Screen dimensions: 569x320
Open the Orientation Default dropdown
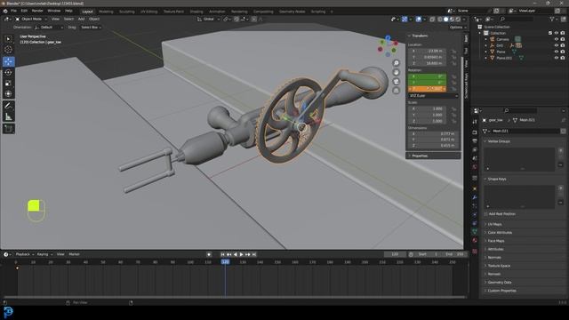tap(49, 28)
